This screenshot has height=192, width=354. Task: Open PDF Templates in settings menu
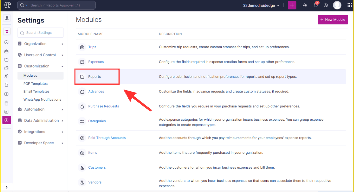[x=36, y=84]
